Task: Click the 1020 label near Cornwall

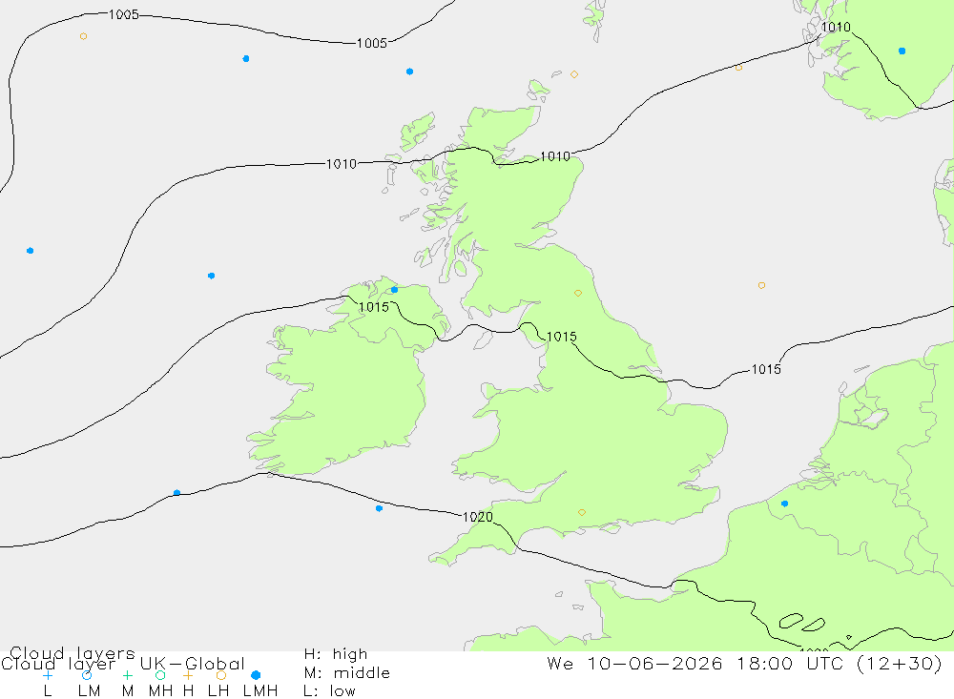Action: coord(478,517)
